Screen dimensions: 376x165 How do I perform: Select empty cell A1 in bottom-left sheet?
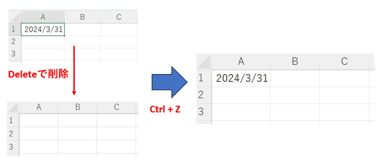39,120
